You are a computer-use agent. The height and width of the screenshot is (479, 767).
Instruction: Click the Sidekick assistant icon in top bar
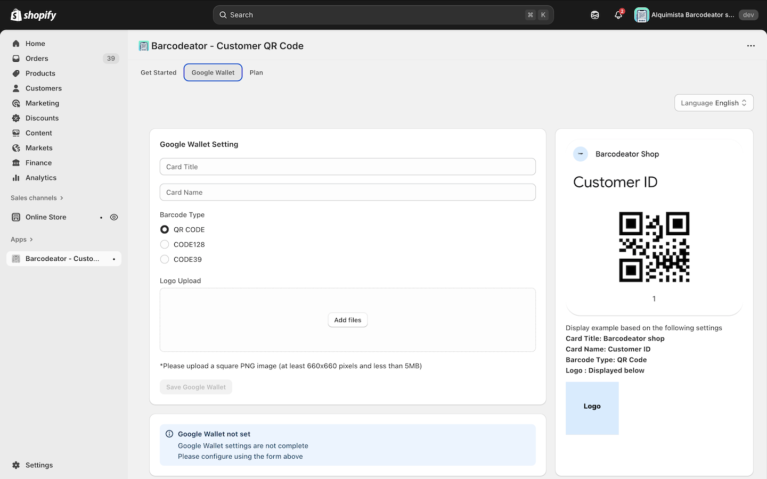coord(595,15)
